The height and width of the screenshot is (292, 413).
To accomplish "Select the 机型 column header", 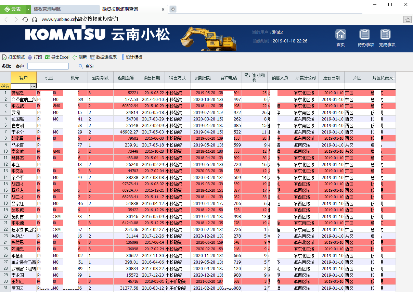I will pyautogui.click(x=49, y=78).
